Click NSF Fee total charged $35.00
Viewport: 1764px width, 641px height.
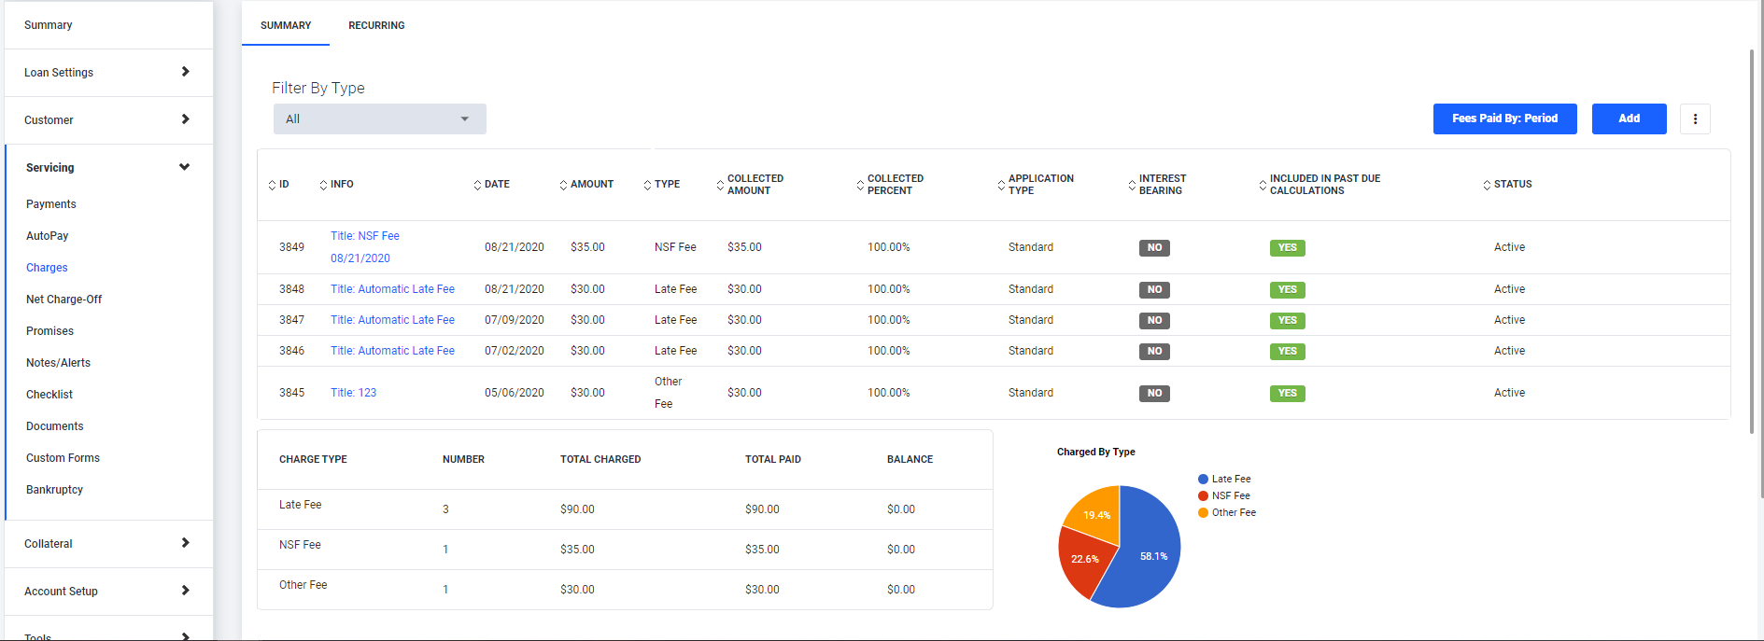[x=577, y=550]
